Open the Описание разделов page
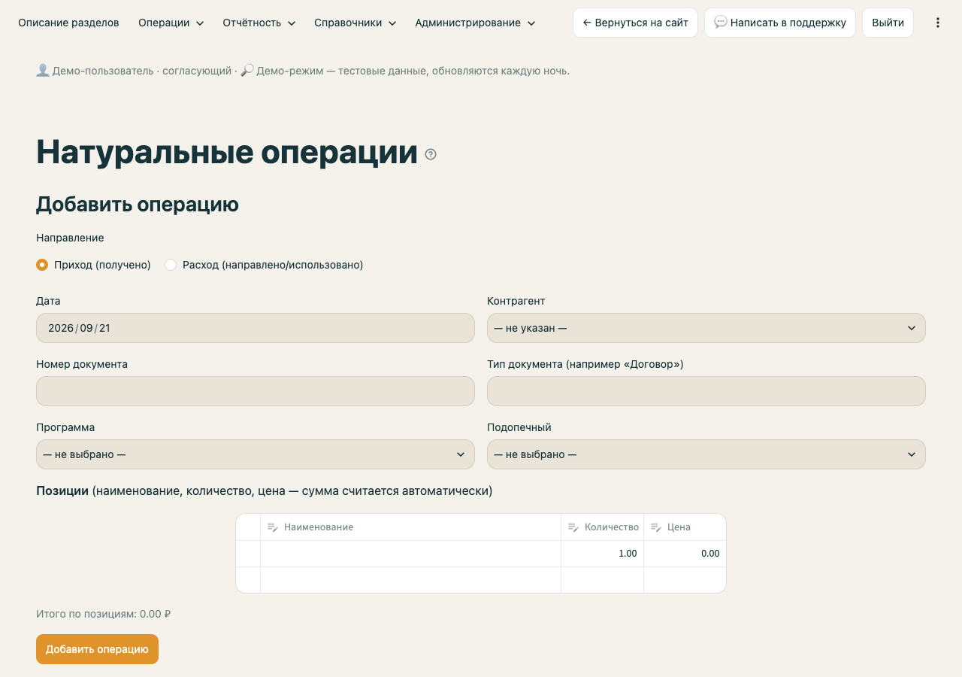The width and height of the screenshot is (962, 677). 68,23
